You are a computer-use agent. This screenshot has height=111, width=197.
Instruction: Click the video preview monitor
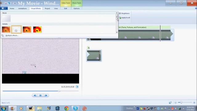40,61
